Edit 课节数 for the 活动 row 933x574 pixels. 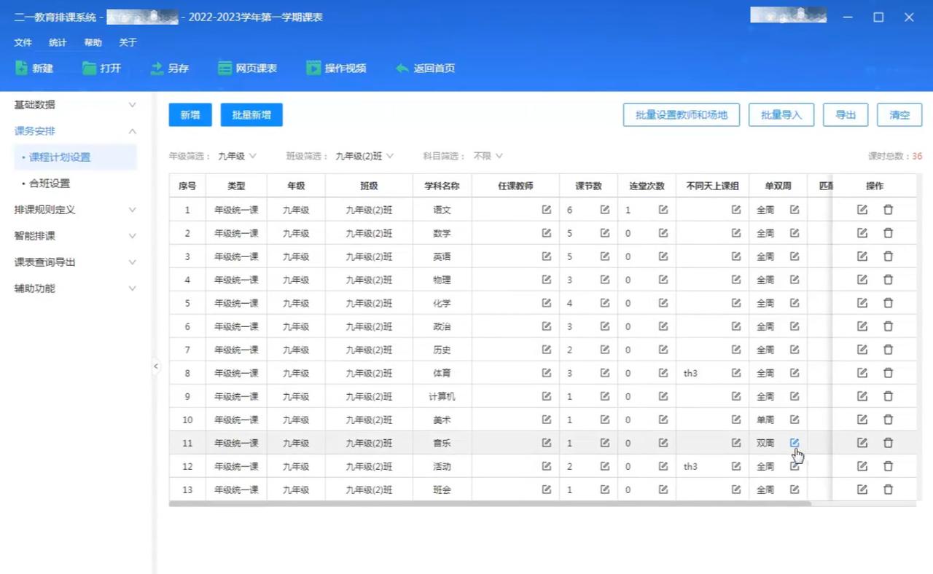[605, 466]
